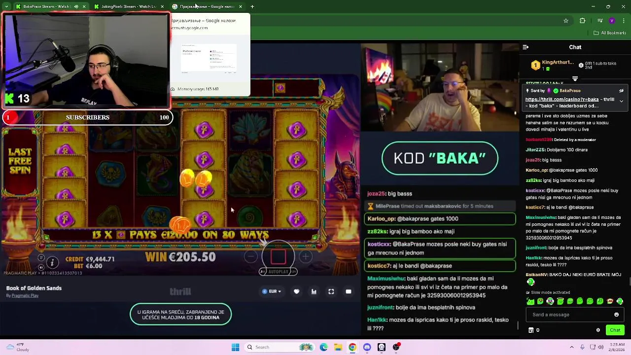The image size is (631, 355).
Task: Decrease bet with minus button
Action: pos(251,256)
